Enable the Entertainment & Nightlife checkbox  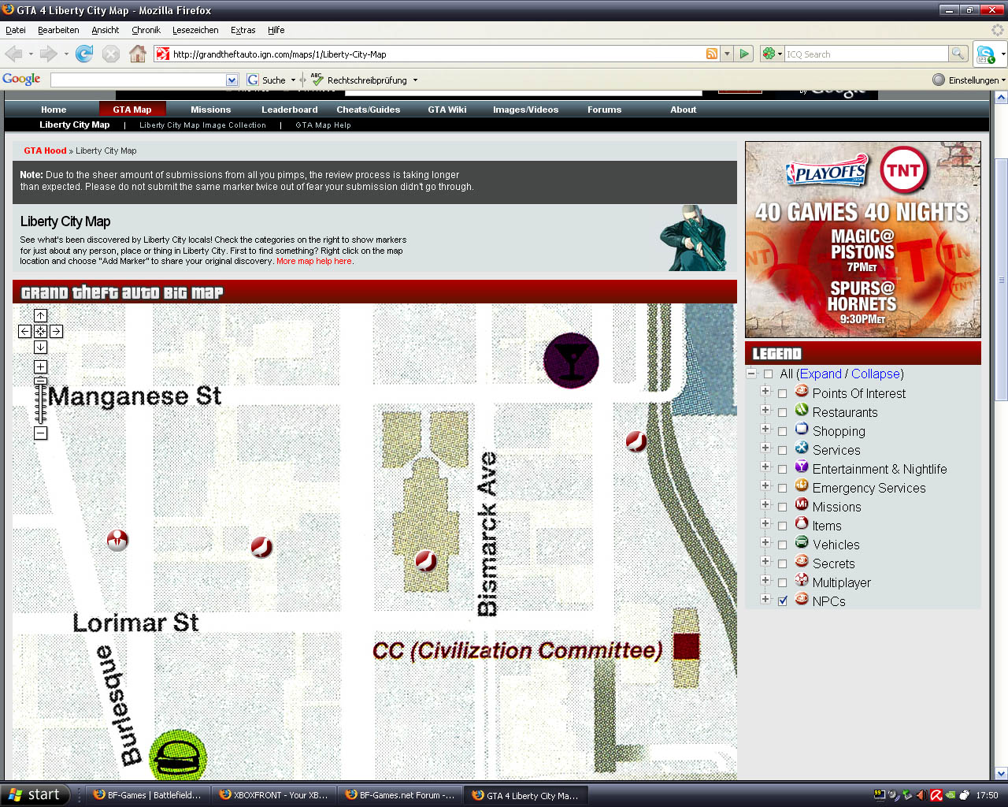click(x=782, y=469)
